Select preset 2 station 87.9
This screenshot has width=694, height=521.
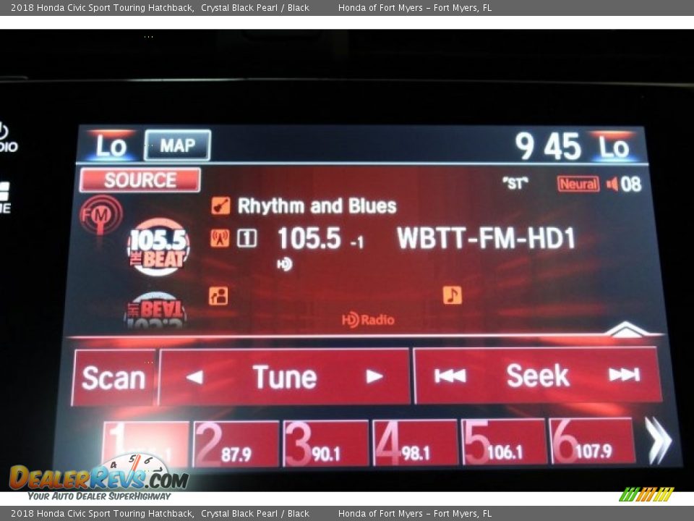236,444
